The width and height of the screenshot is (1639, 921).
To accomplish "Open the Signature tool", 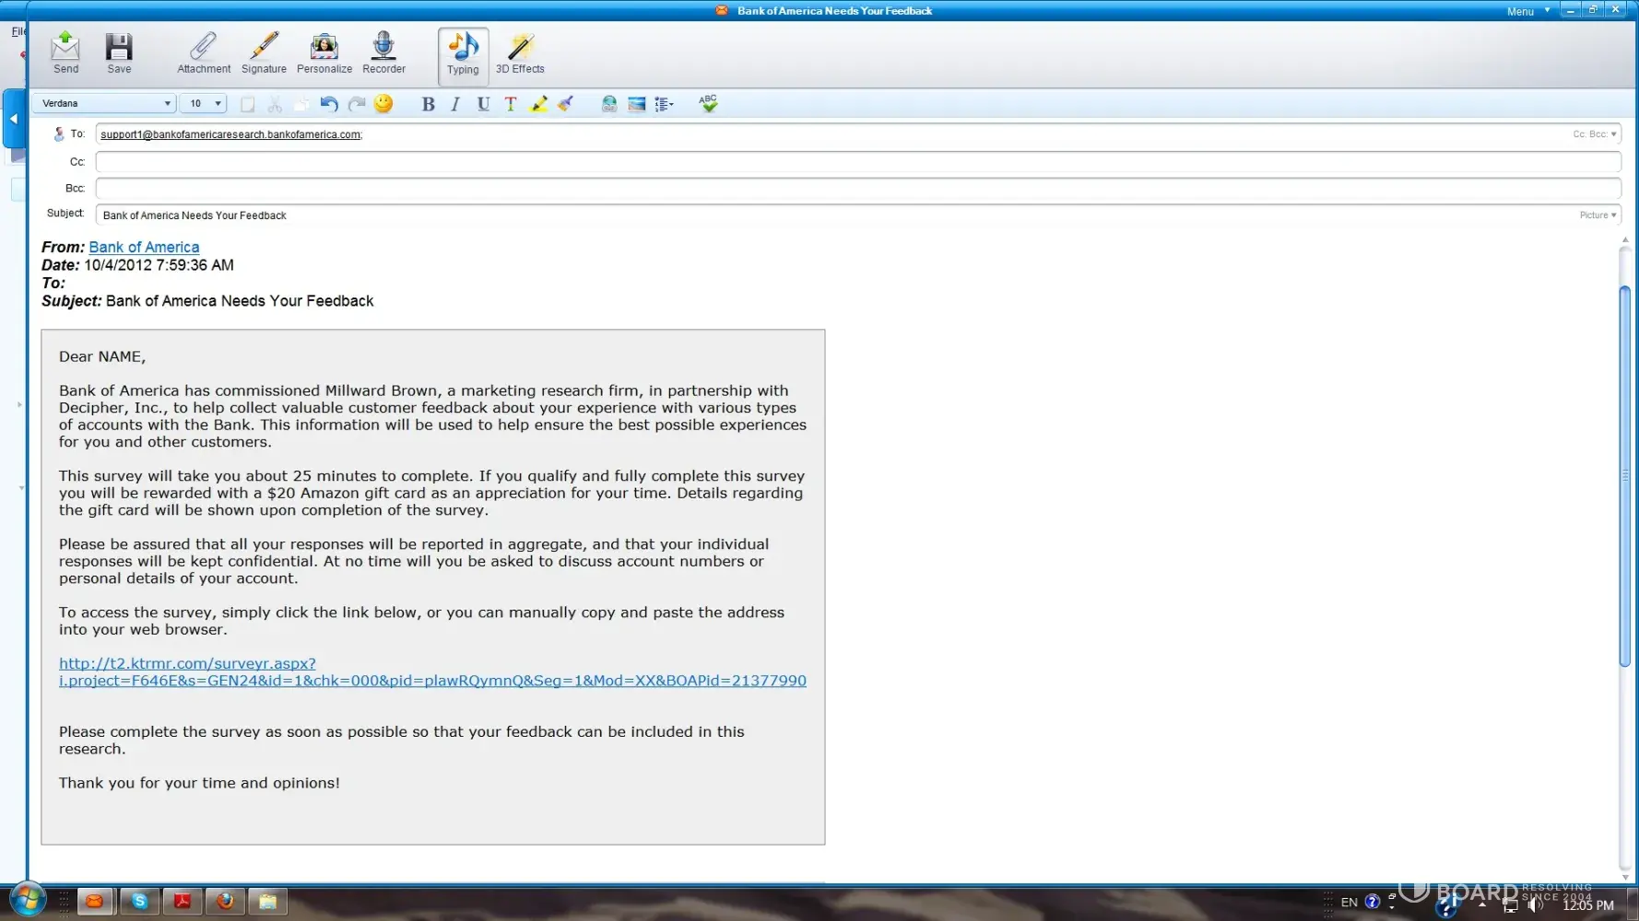I will pyautogui.click(x=264, y=52).
